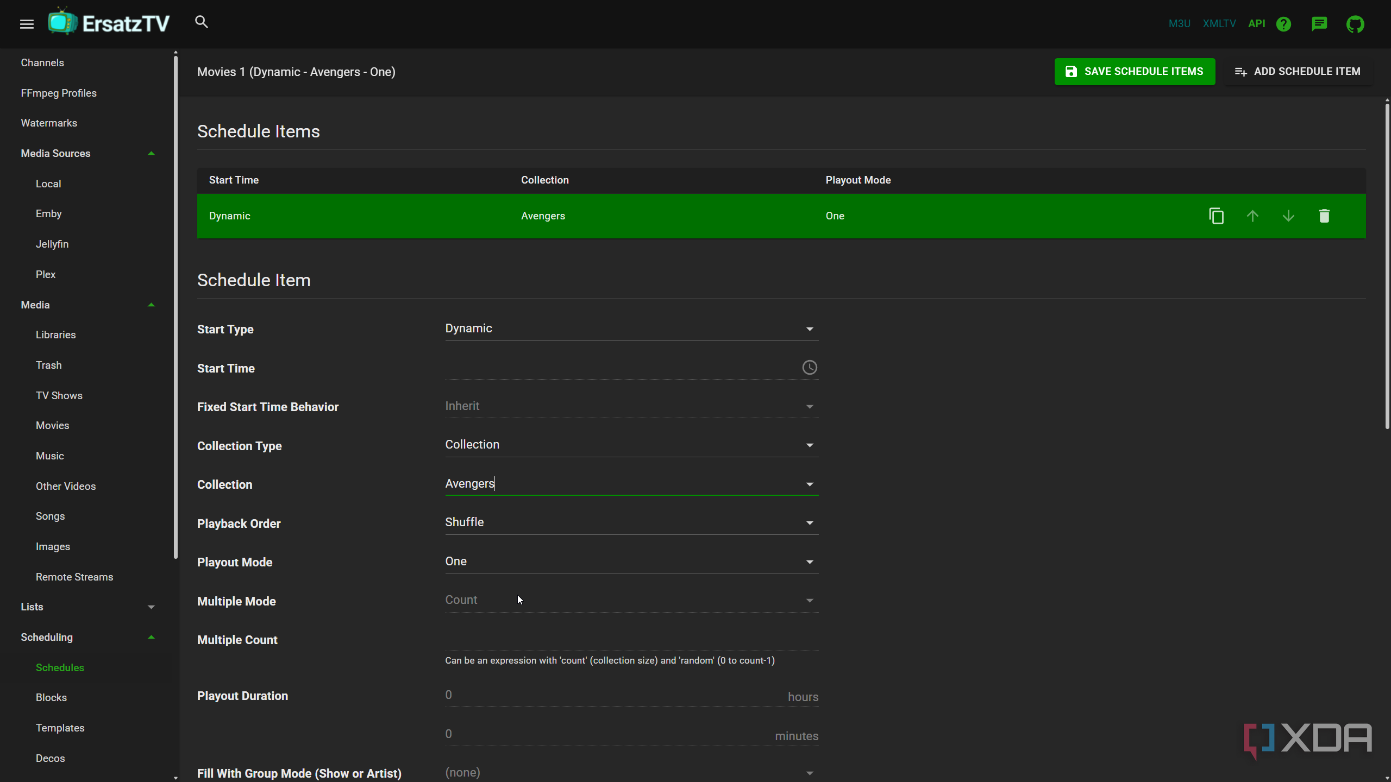
Task: Click the Playout Duration minutes field
Action: point(631,734)
